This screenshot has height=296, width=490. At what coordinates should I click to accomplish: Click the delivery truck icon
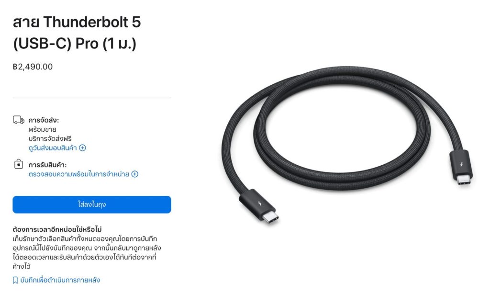coord(19,120)
